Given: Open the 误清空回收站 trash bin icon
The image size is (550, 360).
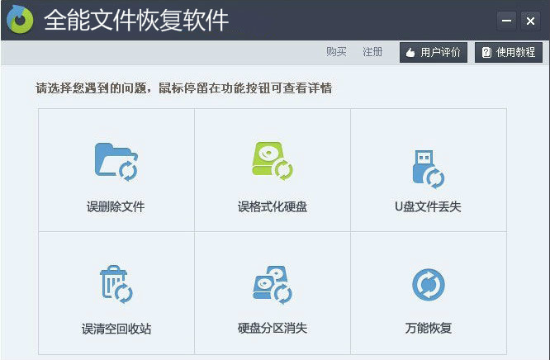Looking at the screenshot, I should [x=116, y=284].
